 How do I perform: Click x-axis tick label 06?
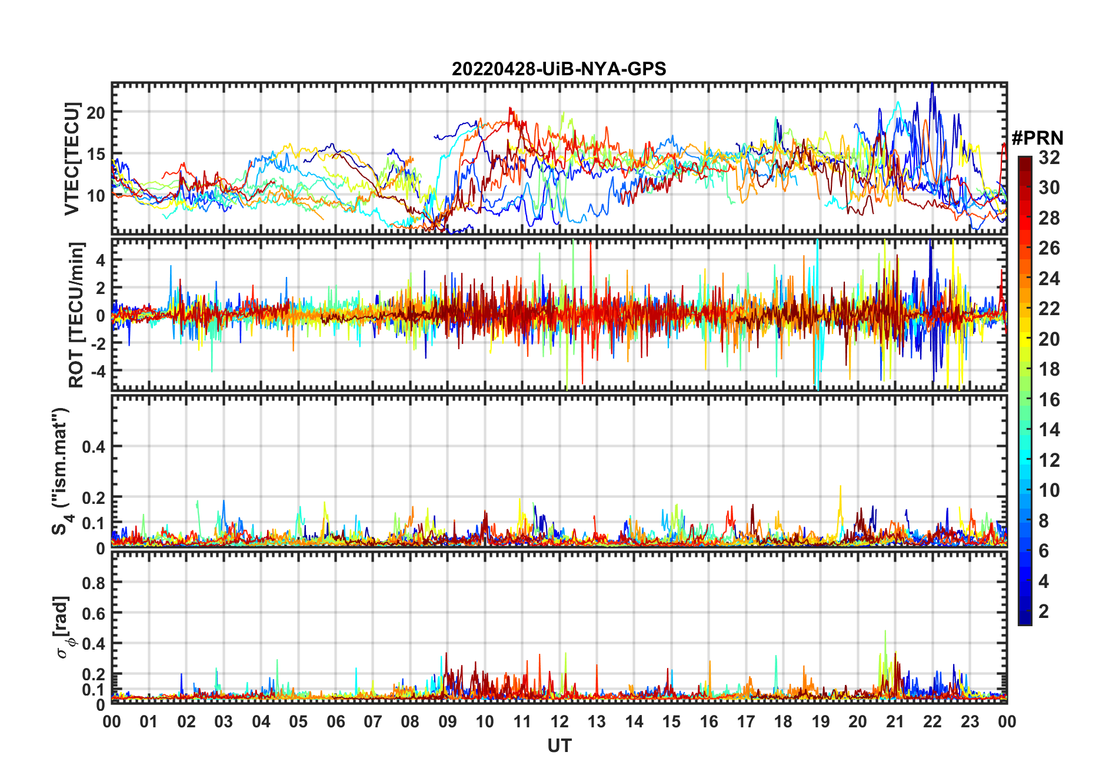click(x=335, y=721)
